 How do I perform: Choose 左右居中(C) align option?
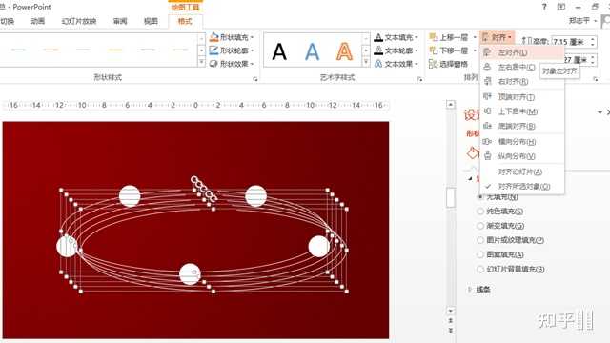pyautogui.click(x=522, y=68)
